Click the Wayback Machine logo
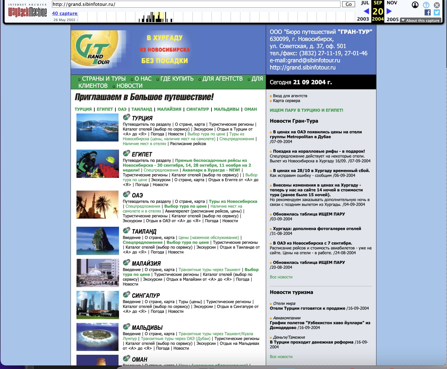 28,10
